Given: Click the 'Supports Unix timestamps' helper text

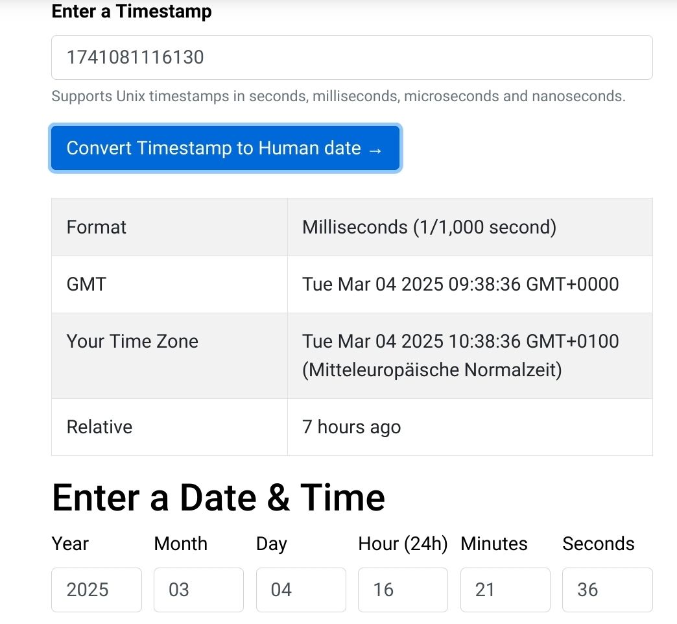Looking at the screenshot, I should (x=338, y=97).
